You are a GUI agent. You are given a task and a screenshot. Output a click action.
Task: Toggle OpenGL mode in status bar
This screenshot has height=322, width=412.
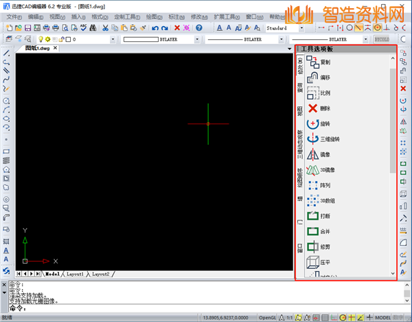point(268,318)
